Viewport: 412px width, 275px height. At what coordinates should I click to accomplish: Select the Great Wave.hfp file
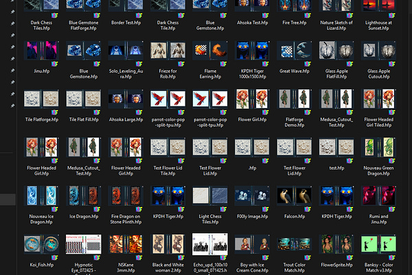point(295,57)
